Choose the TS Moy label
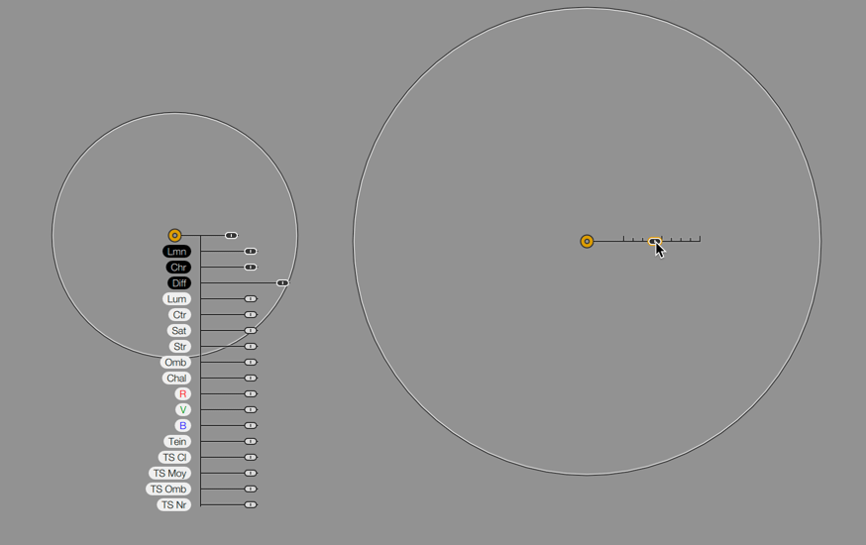The height and width of the screenshot is (545, 866). coord(169,474)
